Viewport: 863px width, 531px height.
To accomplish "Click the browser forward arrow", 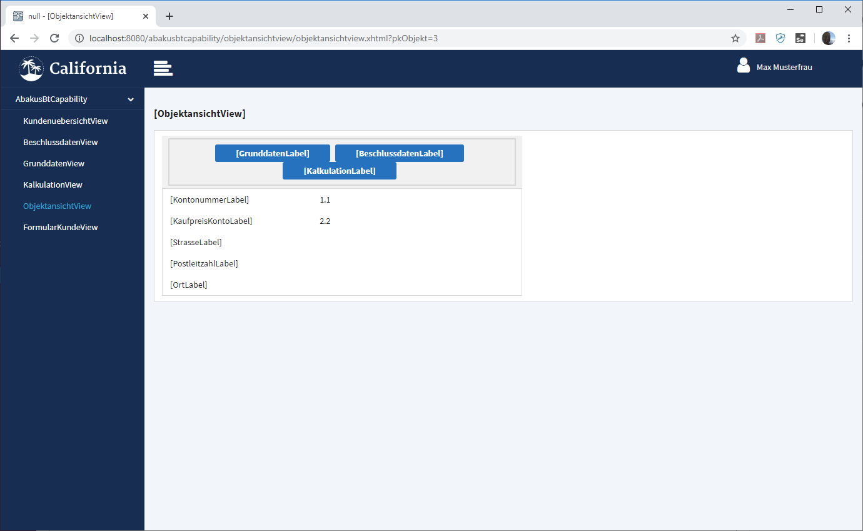I will [34, 38].
